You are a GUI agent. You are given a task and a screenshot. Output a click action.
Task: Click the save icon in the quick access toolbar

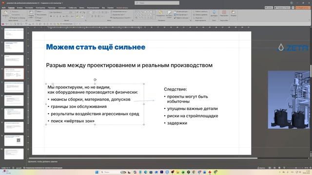(x=3, y=24)
